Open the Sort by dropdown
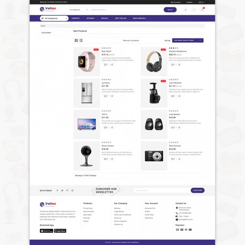Image resolution: width=245 pixels, height=245 pixels. pyautogui.click(x=188, y=40)
